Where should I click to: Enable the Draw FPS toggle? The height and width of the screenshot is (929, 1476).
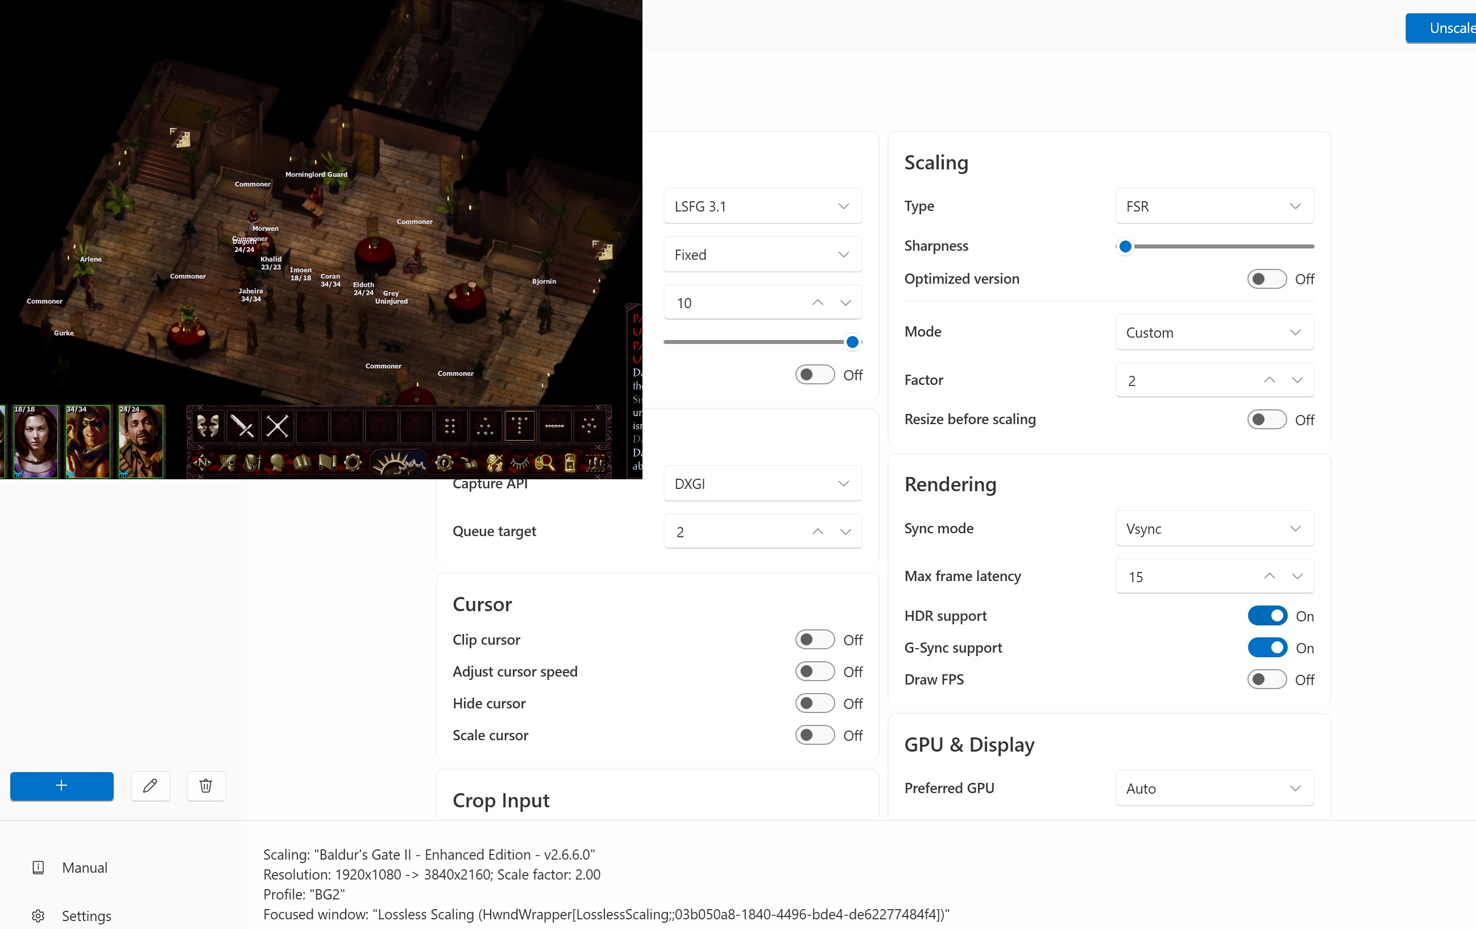pos(1267,679)
